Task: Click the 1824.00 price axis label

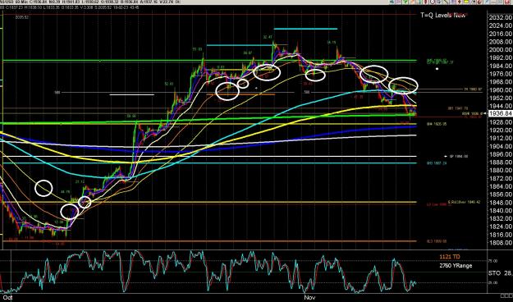Action: pos(500,226)
